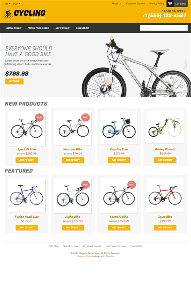Select the first slider pagination dot
The width and height of the screenshot is (191, 283).
(94, 93)
